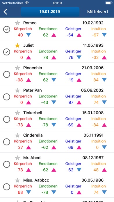Image resolution: width=114 pixels, height=202 pixels.
Task: Tap the star beside Cinderella
Action: pyautogui.click(x=17, y=135)
